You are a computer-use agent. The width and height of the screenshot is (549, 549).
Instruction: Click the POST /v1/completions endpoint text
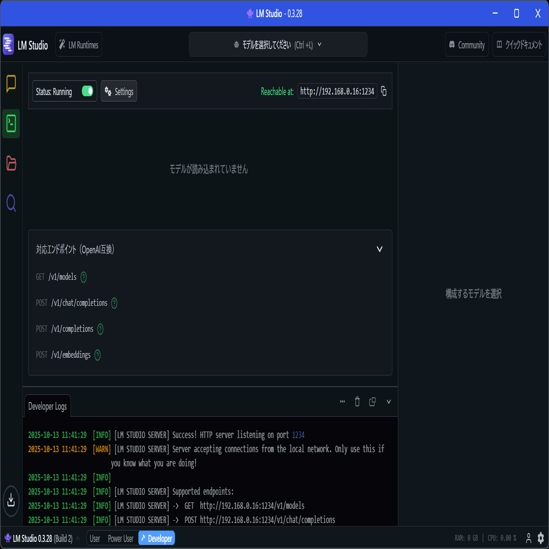[64, 329]
